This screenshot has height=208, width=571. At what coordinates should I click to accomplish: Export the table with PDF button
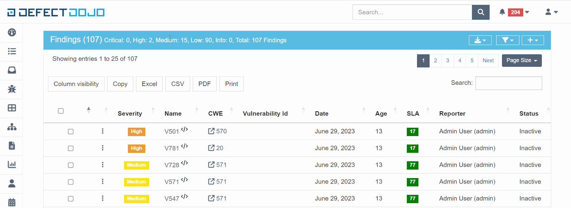[204, 84]
